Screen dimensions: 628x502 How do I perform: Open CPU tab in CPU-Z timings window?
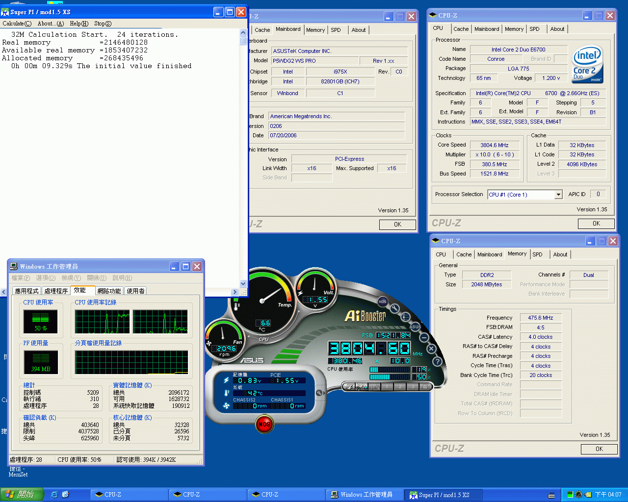click(441, 254)
